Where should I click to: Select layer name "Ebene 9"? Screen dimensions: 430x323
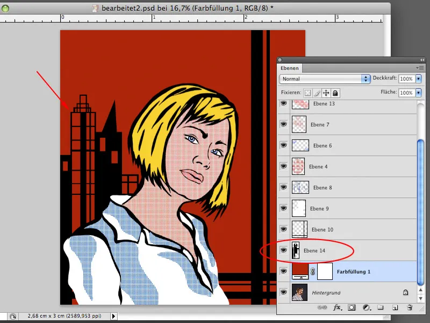pyautogui.click(x=319, y=209)
